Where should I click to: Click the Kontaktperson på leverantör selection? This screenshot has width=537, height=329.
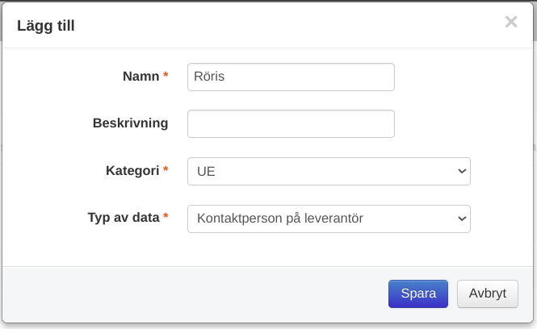click(278, 218)
